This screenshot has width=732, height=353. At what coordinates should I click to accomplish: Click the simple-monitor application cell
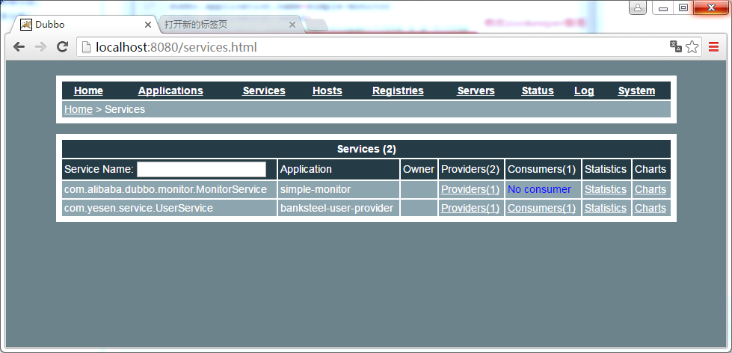point(339,189)
